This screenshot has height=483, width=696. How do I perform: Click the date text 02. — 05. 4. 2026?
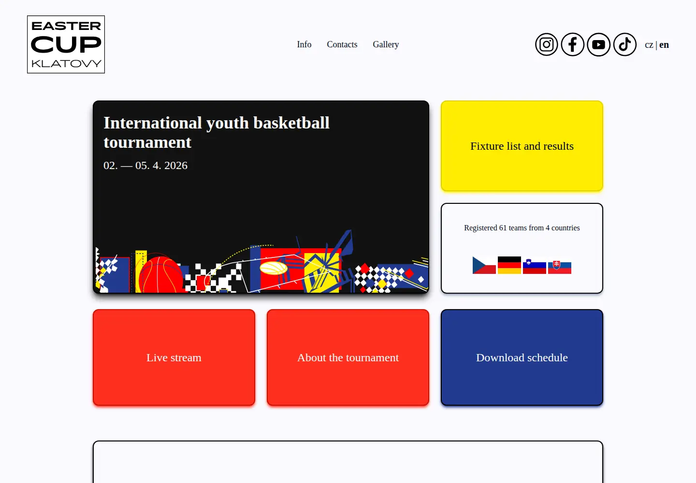145,165
